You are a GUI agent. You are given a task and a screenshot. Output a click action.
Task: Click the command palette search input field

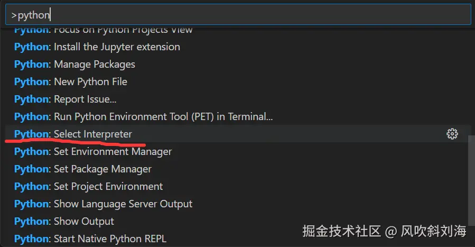[x=238, y=14]
